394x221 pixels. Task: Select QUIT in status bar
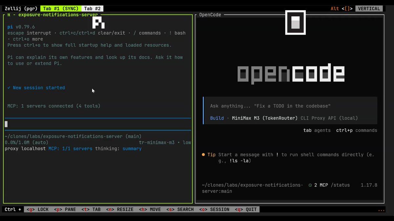(246, 209)
